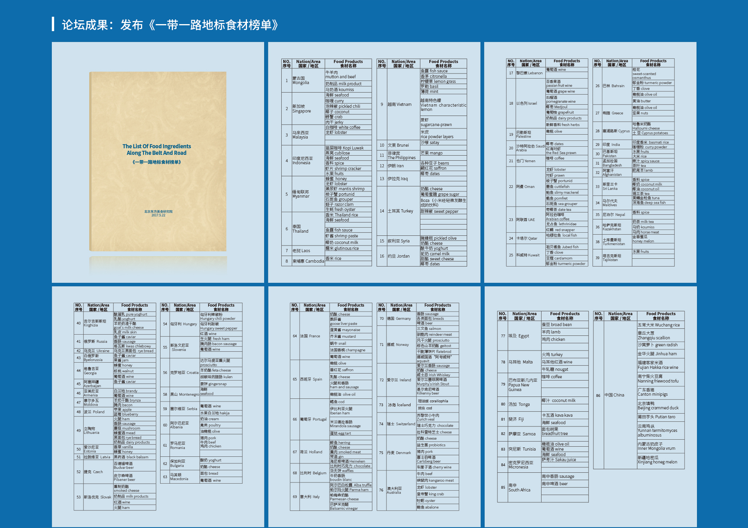Click the Singapore country cell

pyautogui.click(x=302, y=109)
